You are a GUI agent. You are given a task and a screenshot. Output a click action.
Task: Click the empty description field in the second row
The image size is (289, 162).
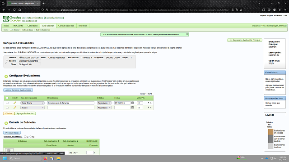coord(71,108)
